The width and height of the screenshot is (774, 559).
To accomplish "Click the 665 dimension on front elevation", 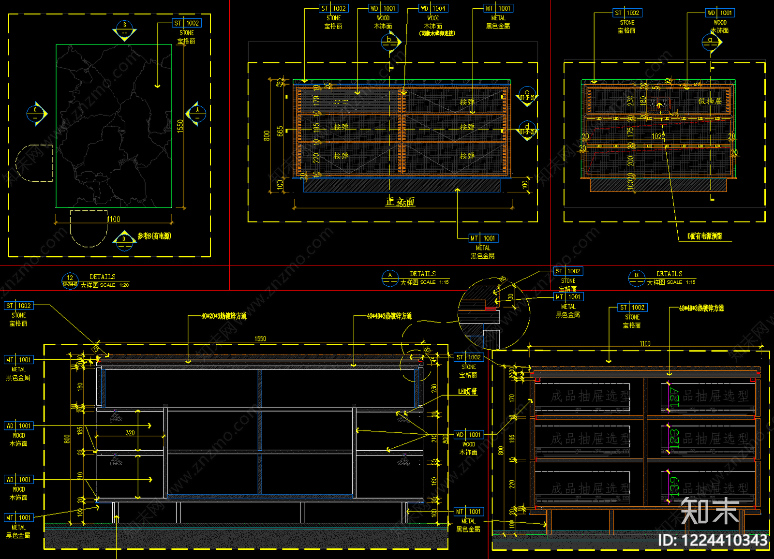I will (x=280, y=131).
